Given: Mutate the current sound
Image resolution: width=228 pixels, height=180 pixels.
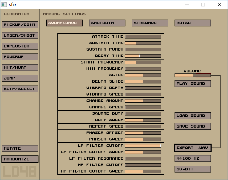Looking at the screenshot, I should (20, 148).
